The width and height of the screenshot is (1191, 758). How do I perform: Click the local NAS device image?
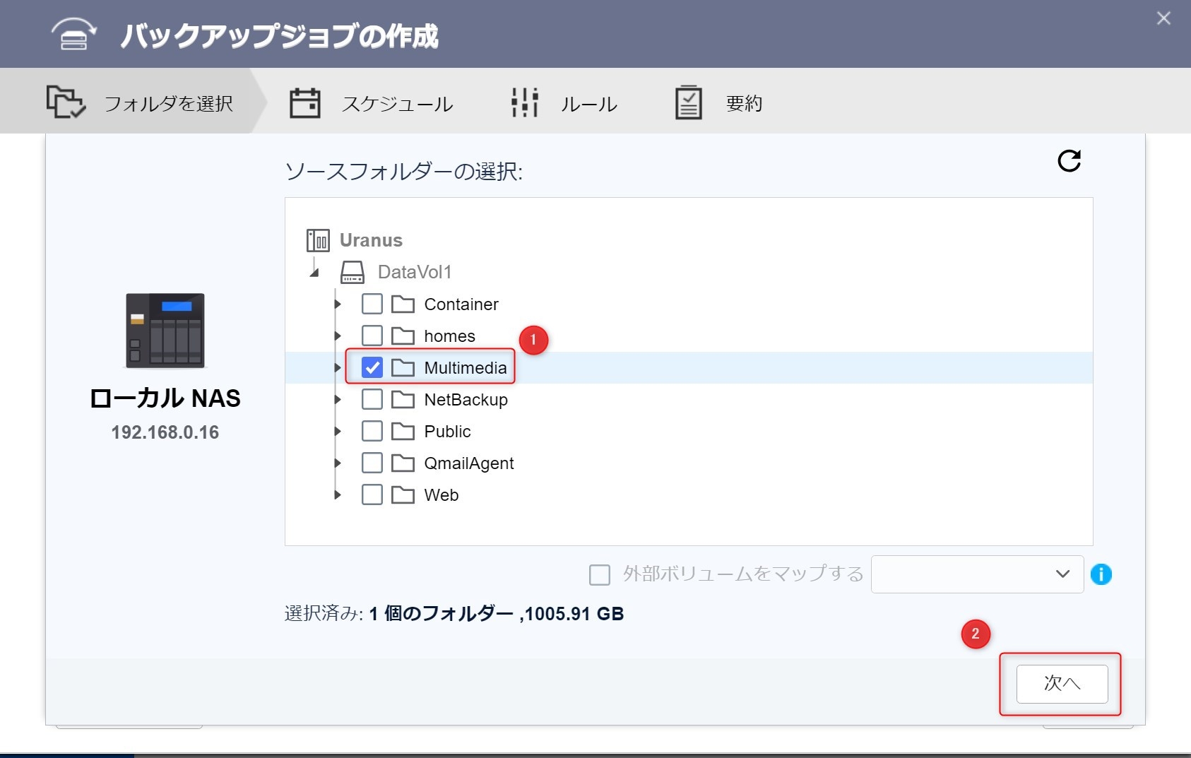(x=165, y=331)
